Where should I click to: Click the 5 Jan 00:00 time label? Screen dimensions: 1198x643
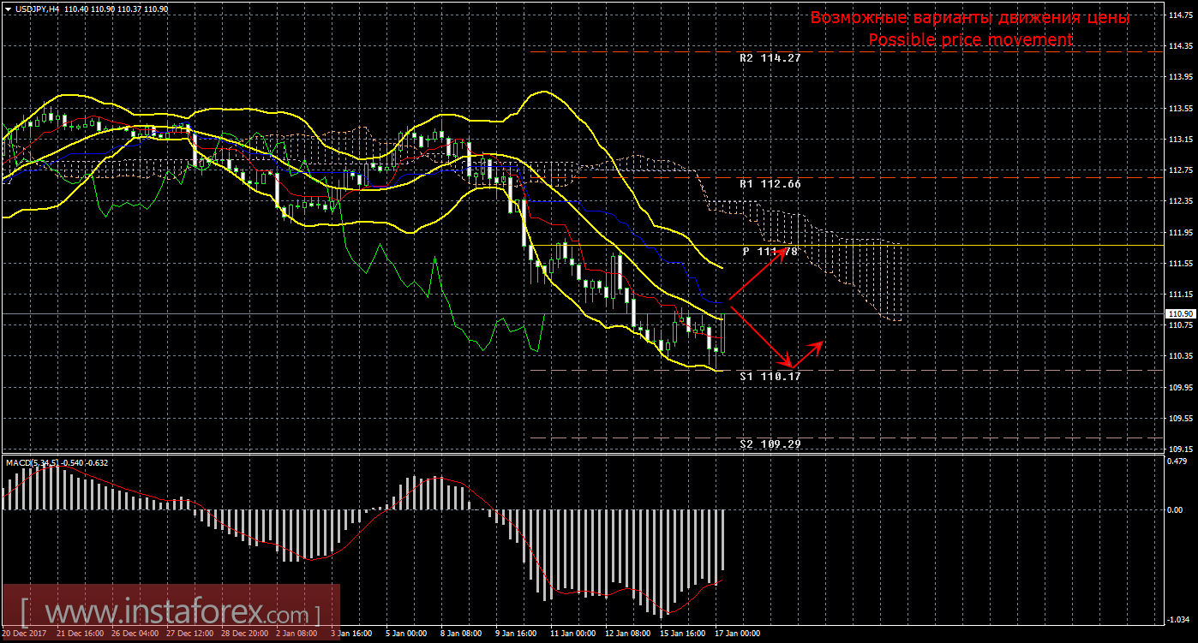[406, 634]
